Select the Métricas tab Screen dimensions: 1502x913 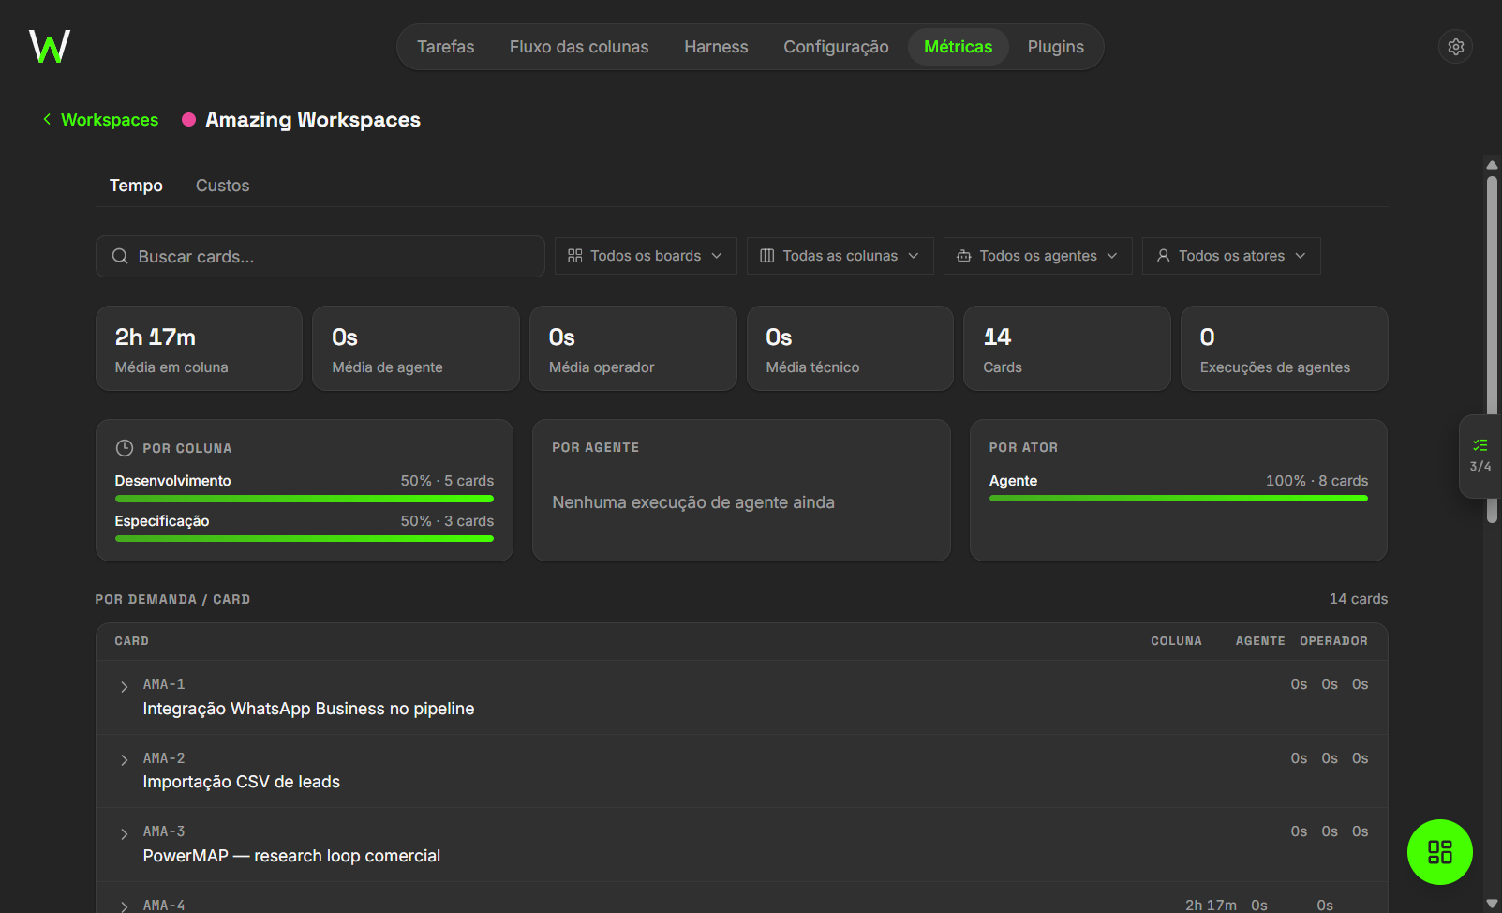[x=958, y=47]
